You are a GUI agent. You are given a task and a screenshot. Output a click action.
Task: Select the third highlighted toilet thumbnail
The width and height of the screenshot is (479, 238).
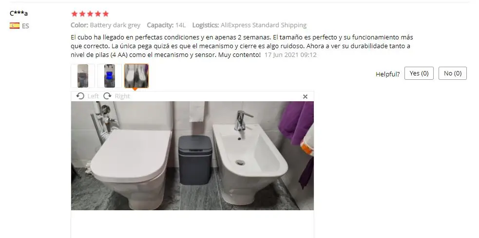pyautogui.click(x=136, y=76)
